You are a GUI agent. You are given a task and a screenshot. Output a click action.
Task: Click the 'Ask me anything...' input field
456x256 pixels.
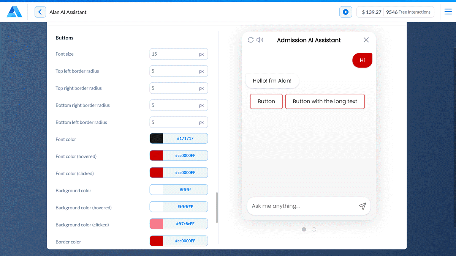tap(296, 206)
